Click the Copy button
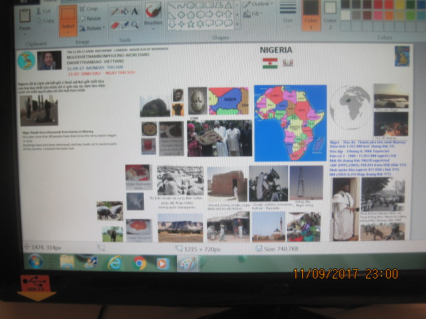The image size is (426, 319). click(x=45, y=21)
